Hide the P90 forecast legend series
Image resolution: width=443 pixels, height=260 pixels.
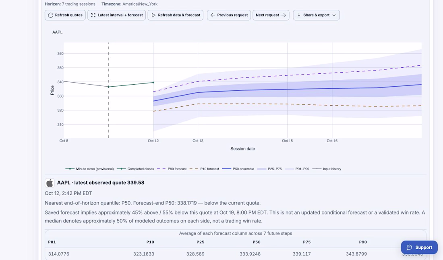point(172,169)
